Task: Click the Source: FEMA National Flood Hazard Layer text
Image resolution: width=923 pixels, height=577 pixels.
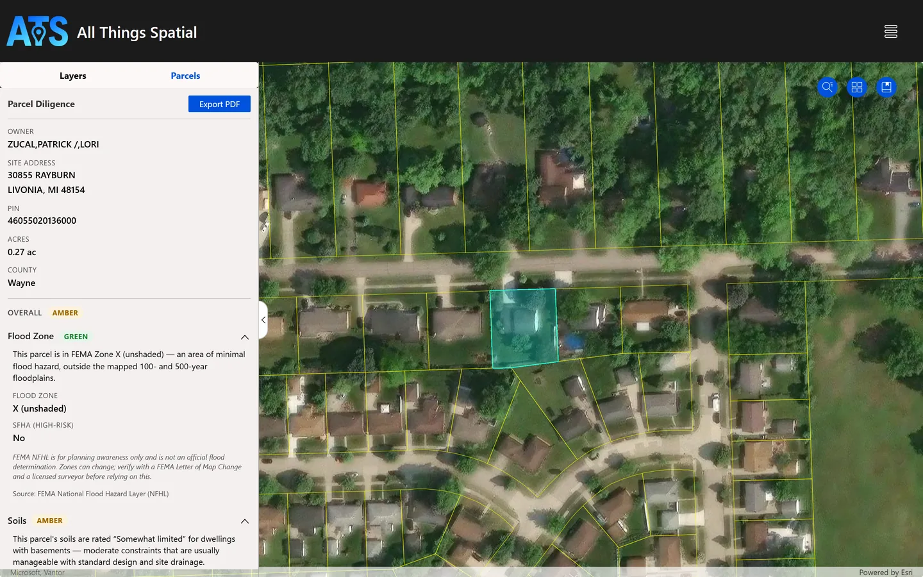Action: [x=91, y=494]
